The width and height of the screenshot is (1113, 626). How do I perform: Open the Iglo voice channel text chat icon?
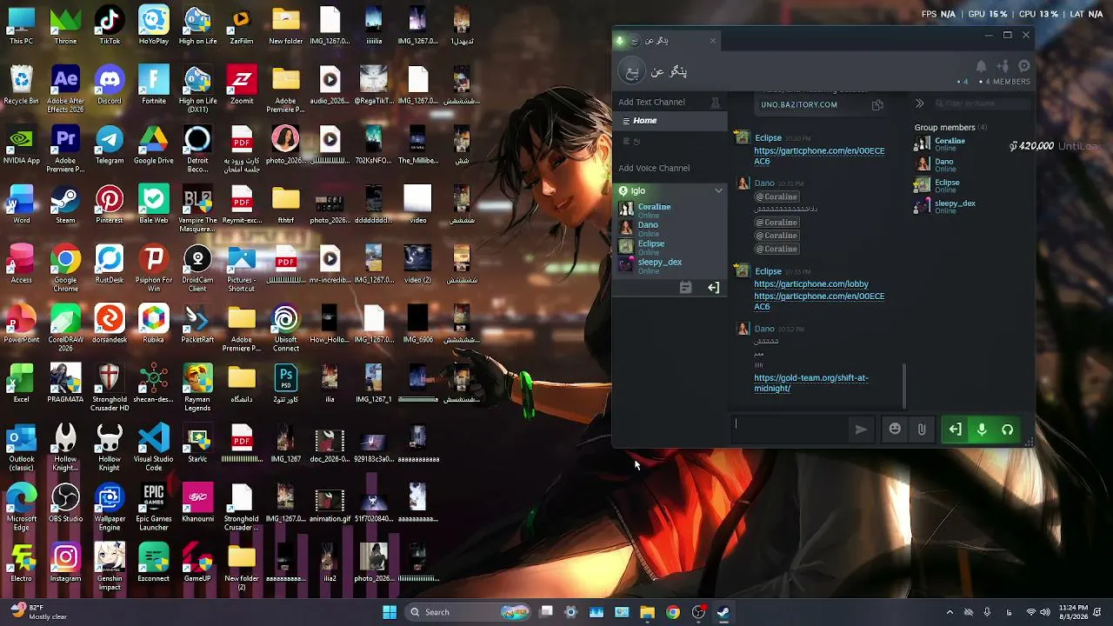point(685,288)
